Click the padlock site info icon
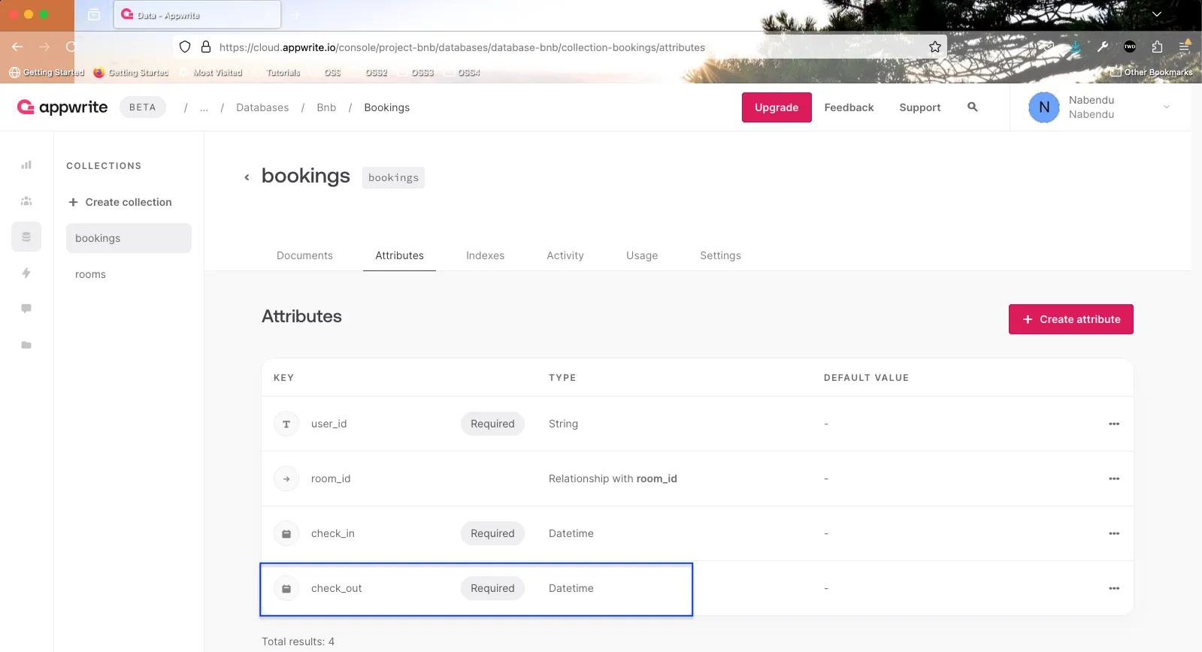This screenshot has width=1202, height=652. 206,47
